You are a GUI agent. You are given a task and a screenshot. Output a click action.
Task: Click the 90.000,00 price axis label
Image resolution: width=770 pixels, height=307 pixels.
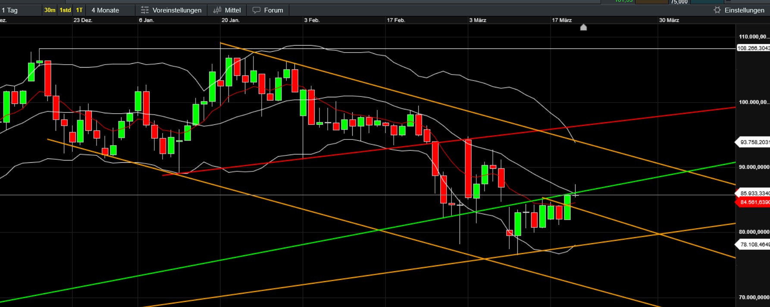[x=754, y=167]
